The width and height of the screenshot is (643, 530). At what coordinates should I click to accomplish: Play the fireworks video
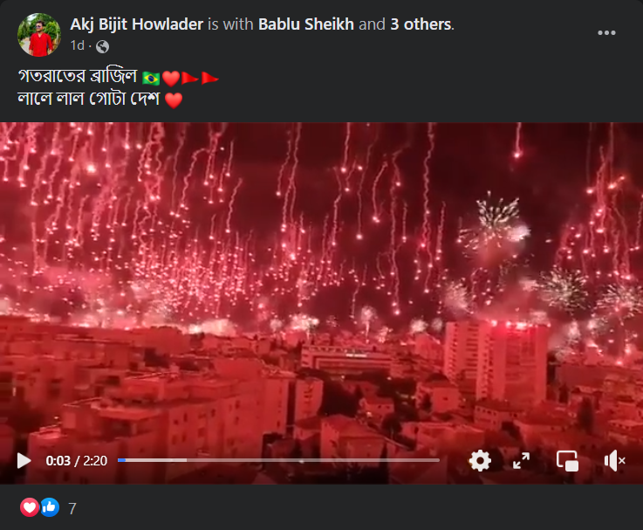click(24, 461)
